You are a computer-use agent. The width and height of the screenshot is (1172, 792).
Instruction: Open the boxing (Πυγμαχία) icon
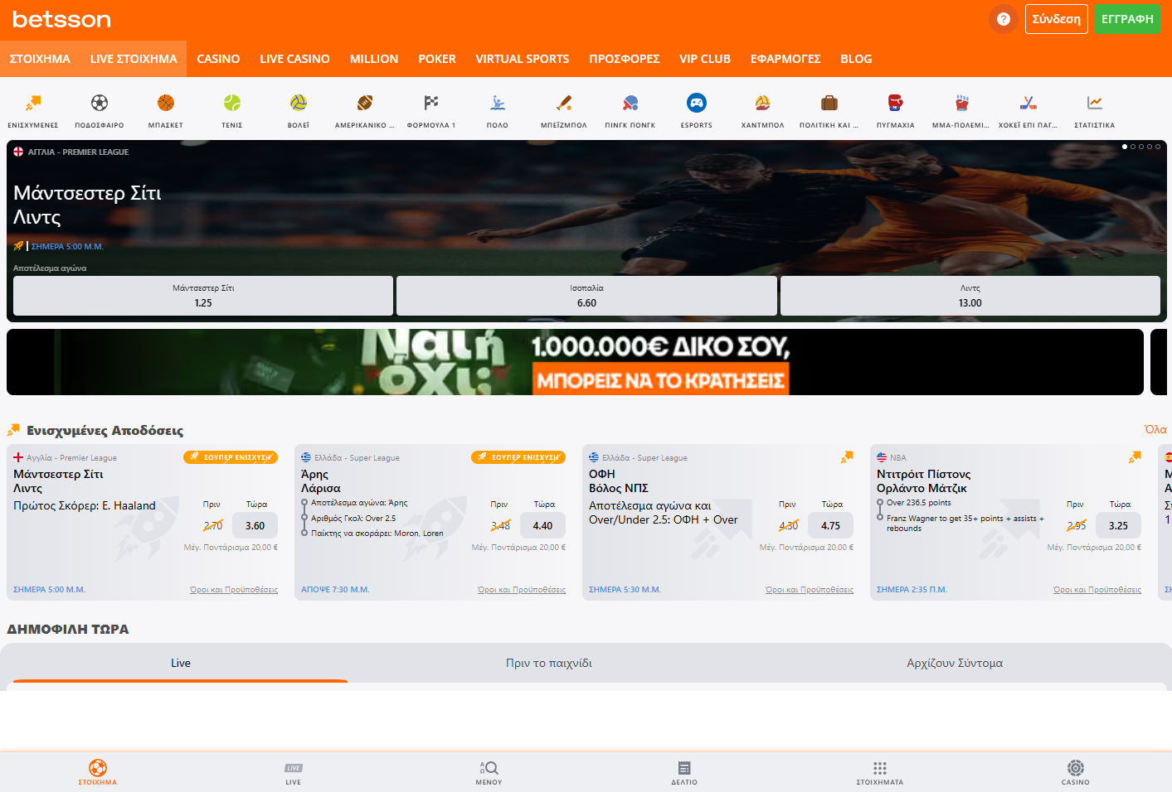click(895, 104)
